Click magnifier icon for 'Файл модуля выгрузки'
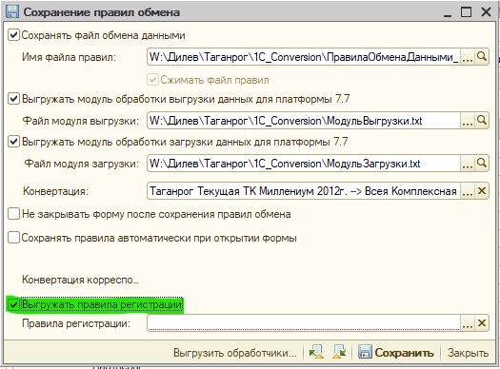Image resolution: width=500 pixels, height=369 pixels. (x=482, y=121)
